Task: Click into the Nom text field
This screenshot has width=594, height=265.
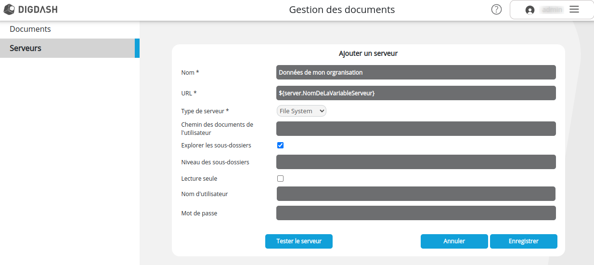Action: (x=416, y=72)
